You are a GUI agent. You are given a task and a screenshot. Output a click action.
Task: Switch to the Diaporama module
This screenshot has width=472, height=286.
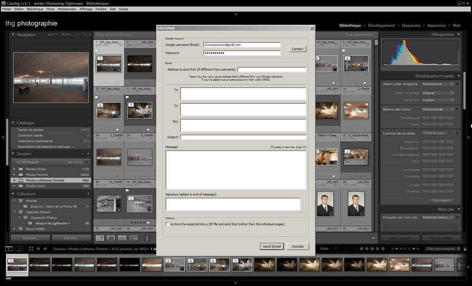[x=411, y=26]
